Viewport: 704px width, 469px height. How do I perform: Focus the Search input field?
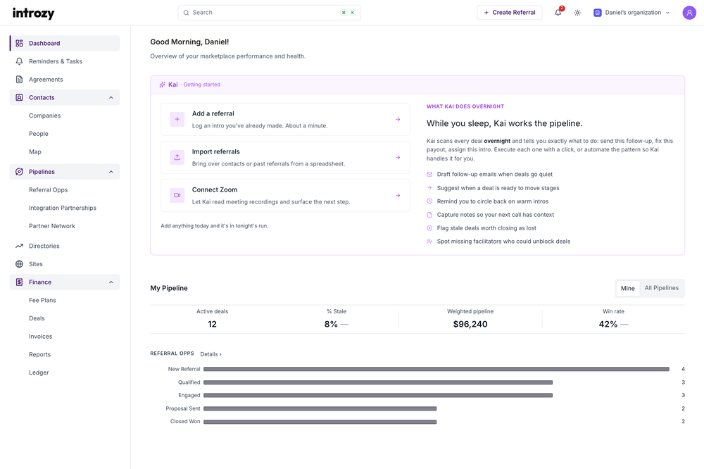tap(270, 13)
